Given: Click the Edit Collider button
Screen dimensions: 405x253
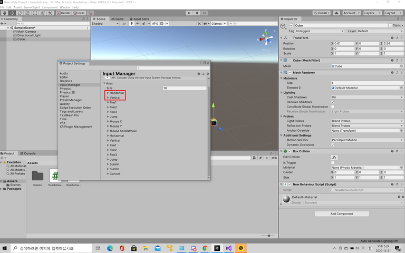Looking at the screenshot, I should pos(334,157).
